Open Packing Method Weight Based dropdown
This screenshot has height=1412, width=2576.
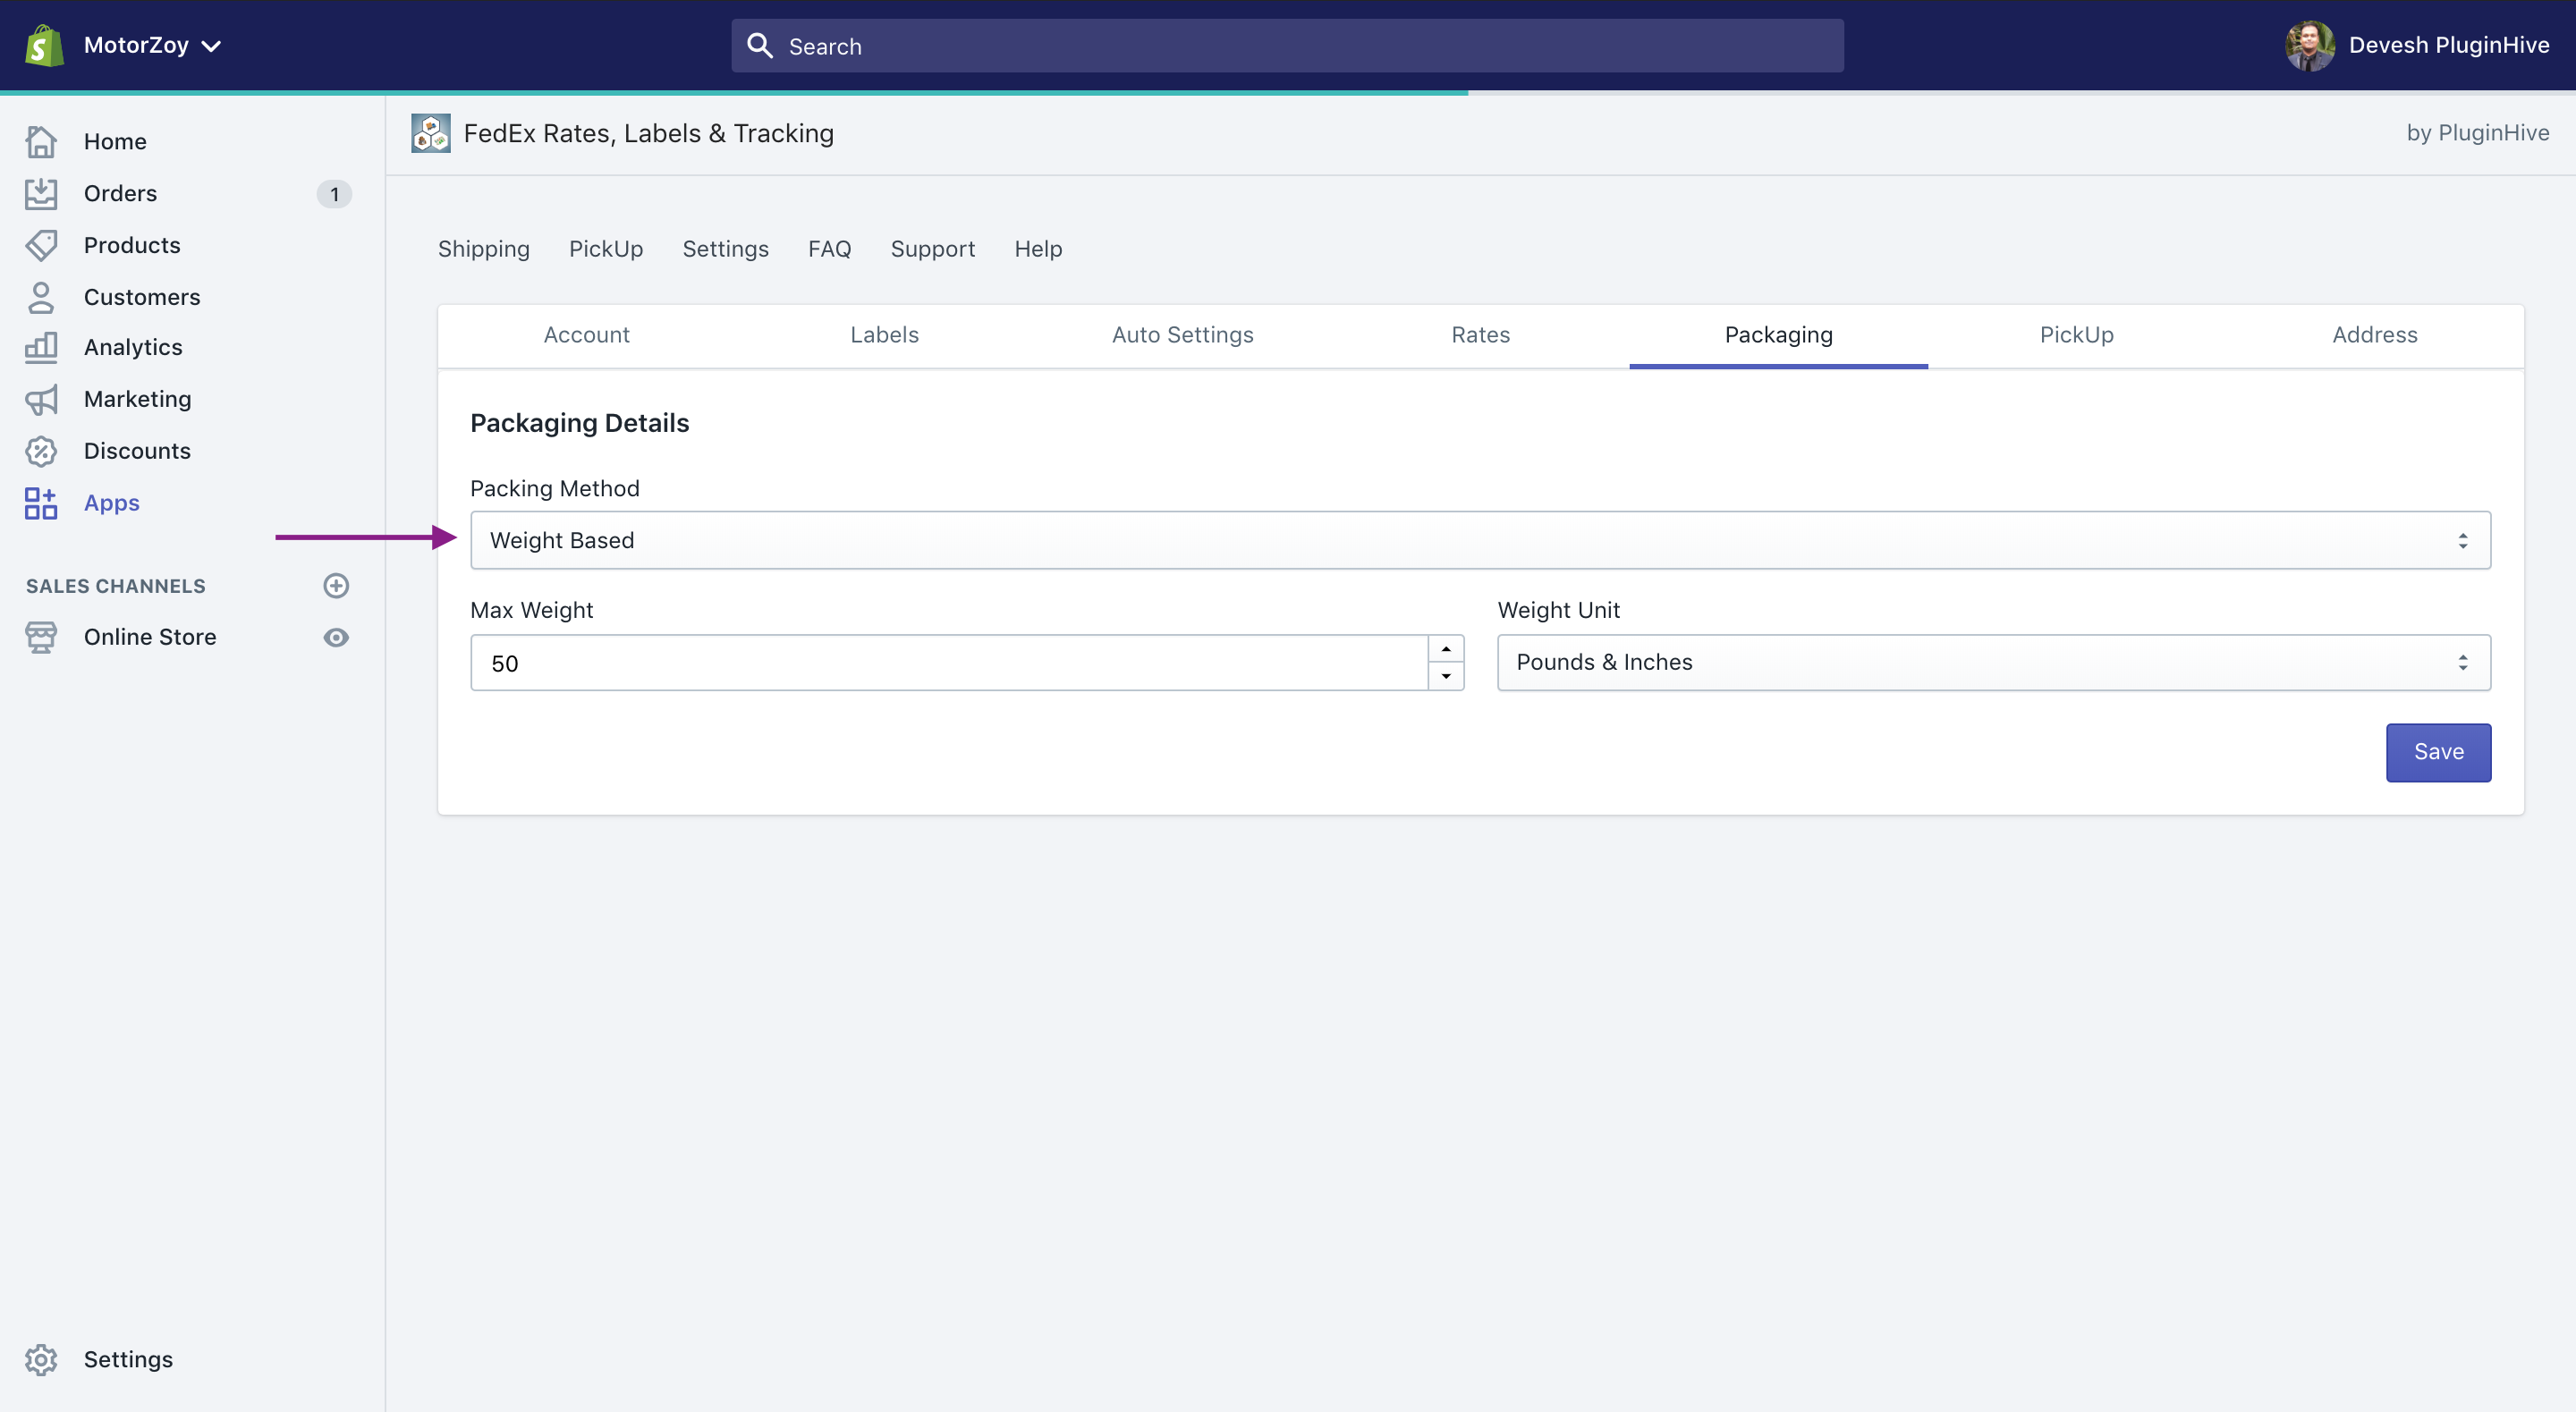click(1481, 540)
